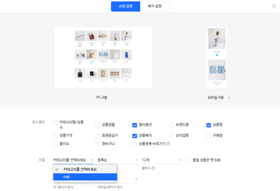Click the 모바일 A형 label
Screen dimensions: 280x191
[216, 98]
